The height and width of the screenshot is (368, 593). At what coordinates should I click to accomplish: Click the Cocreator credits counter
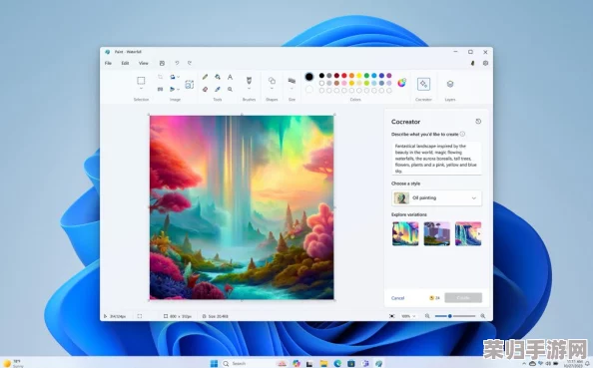(x=434, y=298)
